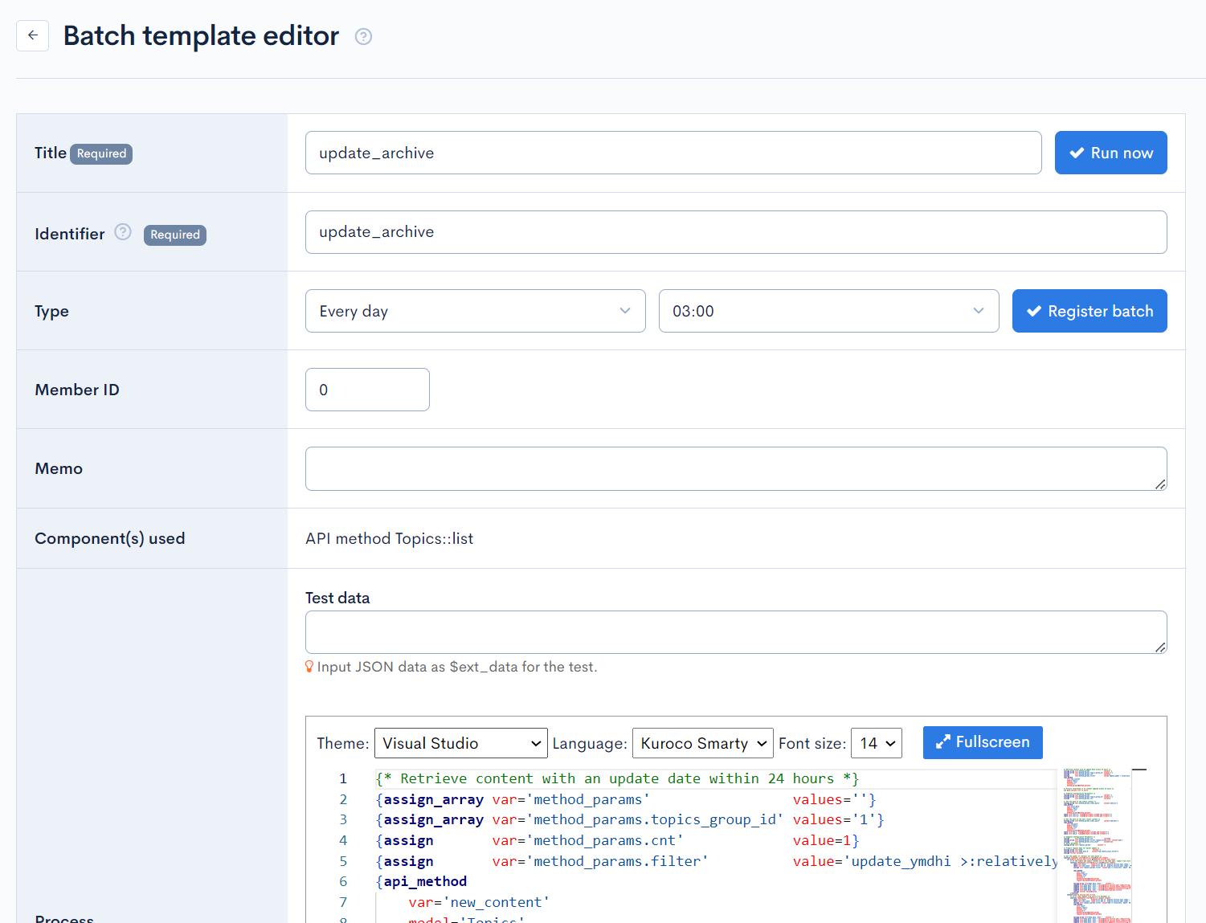The height and width of the screenshot is (923, 1206).
Task: Click the checkmark icon in Register batch
Action: (1036, 311)
